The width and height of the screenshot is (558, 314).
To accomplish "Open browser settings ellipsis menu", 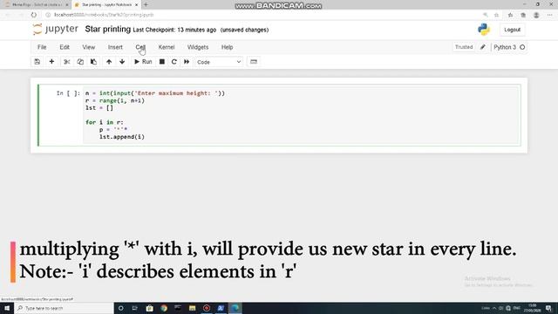I will [x=550, y=15].
